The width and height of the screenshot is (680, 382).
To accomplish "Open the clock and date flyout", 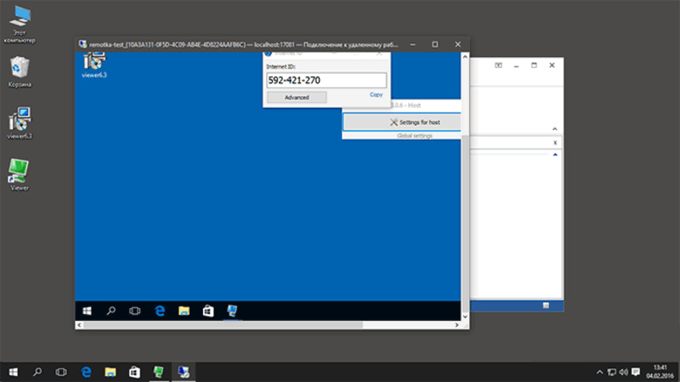I will (x=660, y=372).
